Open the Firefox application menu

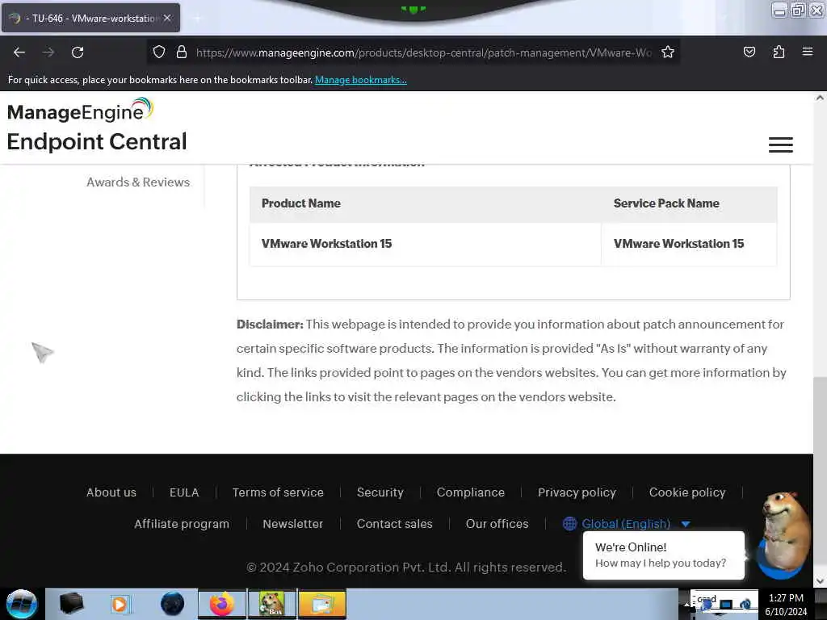click(x=808, y=52)
